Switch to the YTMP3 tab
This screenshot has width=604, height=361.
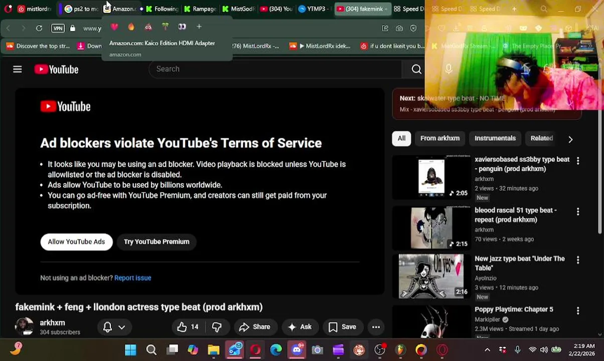pos(315,9)
